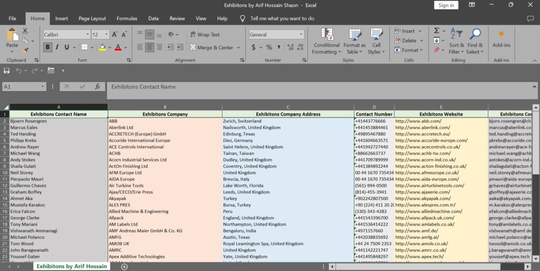Image resolution: width=540 pixels, height=271 pixels.
Task: Click the Cut scissors icon
Action: (25, 31)
